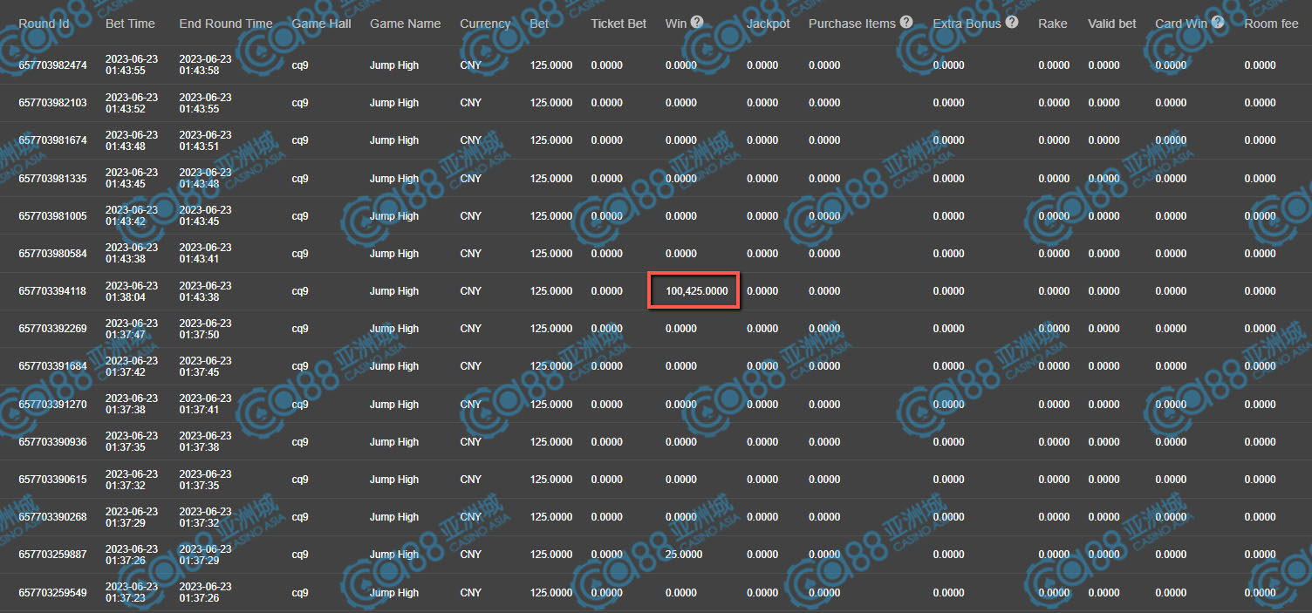This screenshot has height=613, width=1312.
Task: Select the Game Name column header
Action: pyautogui.click(x=406, y=24)
